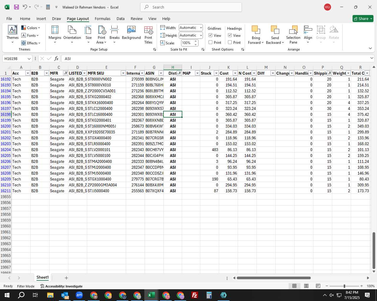Open the Print Area menu
The height and width of the screenshot is (301, 377).
102,34
